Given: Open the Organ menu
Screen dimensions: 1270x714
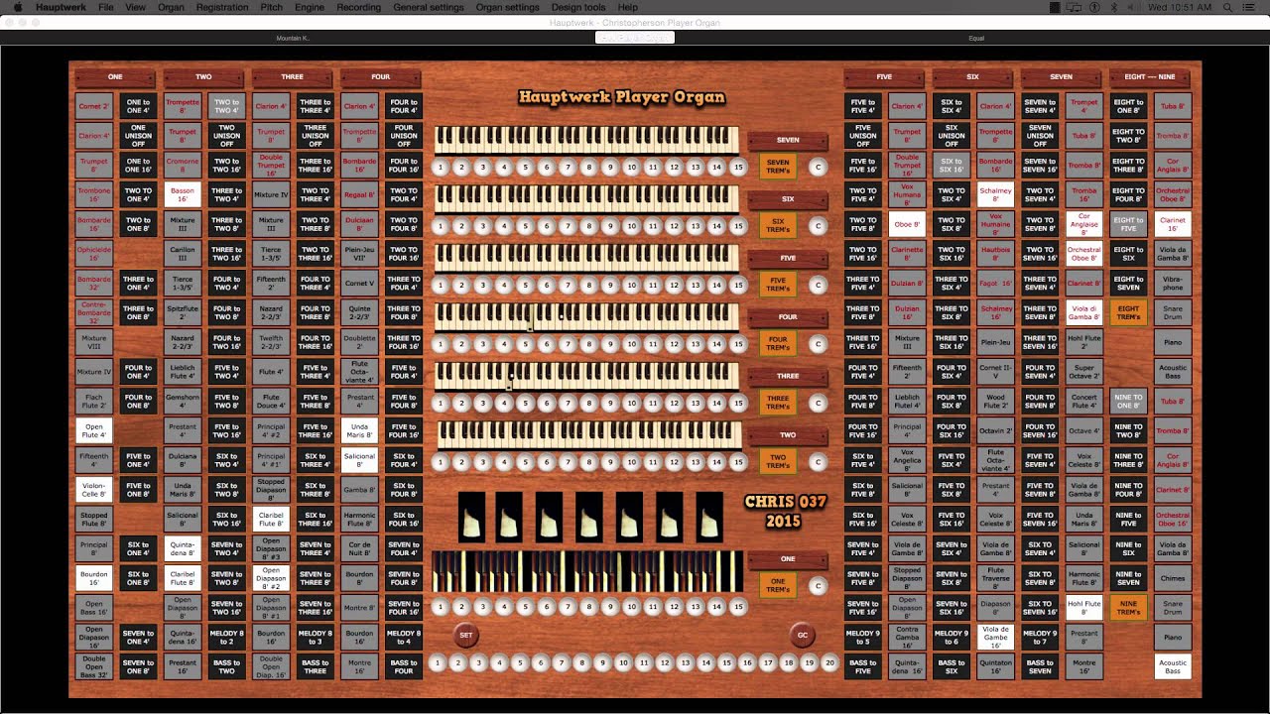Looking at the screenshot, I should (x=171, y=7).
